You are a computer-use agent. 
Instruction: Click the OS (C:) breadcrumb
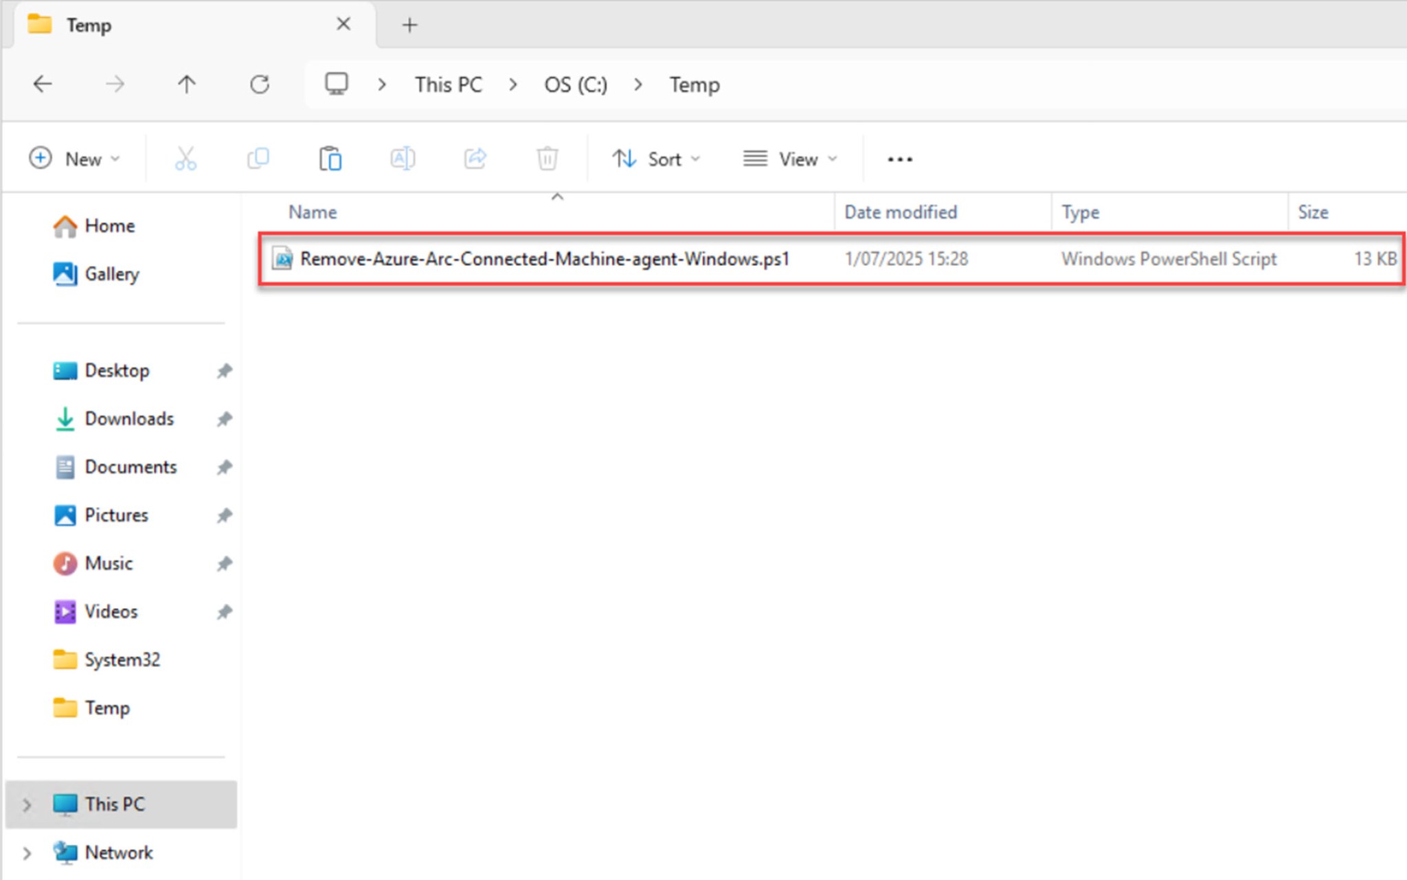(x=576, y=84)
